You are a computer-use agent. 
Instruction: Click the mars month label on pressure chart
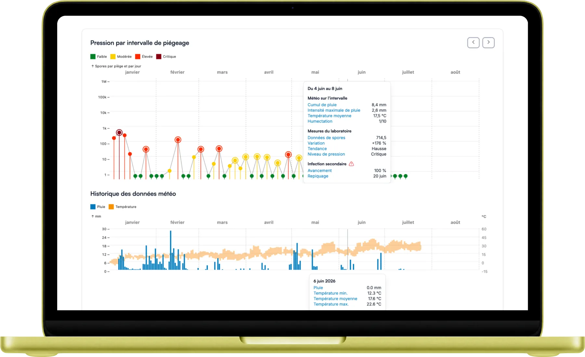[222, 72]
